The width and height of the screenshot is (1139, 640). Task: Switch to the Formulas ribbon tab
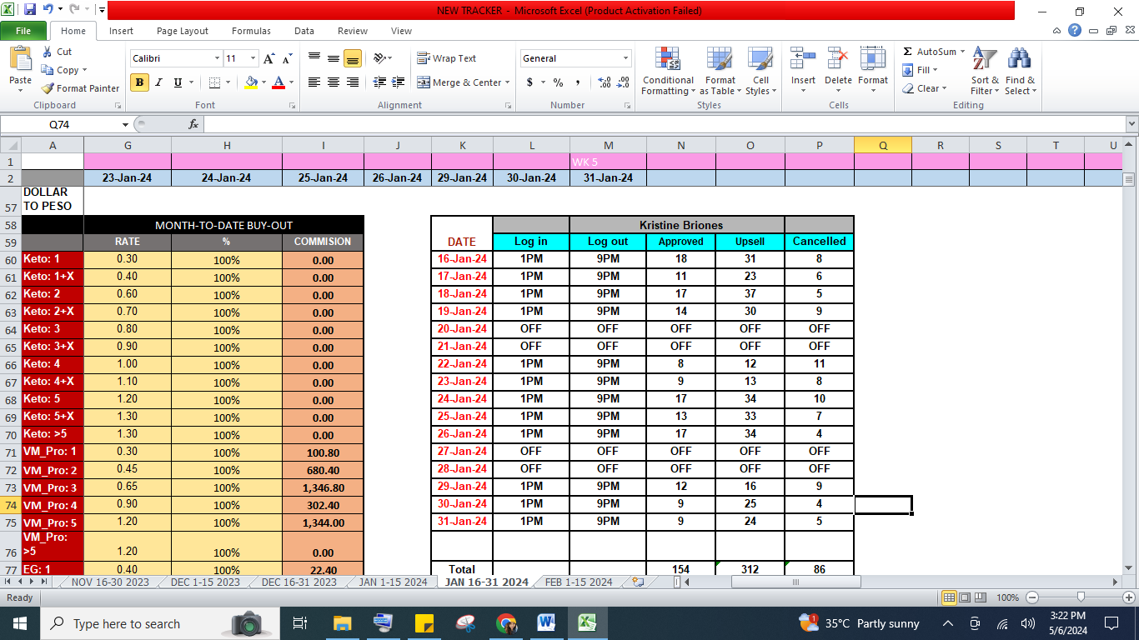[251, 31]
